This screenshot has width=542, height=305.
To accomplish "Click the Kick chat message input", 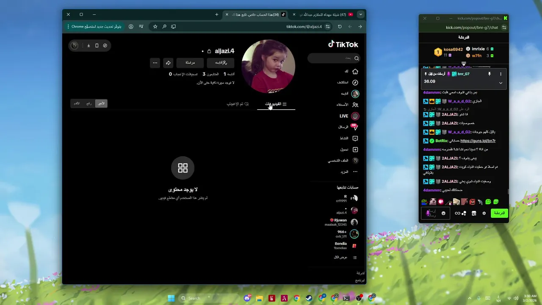I will pos(436,213).
